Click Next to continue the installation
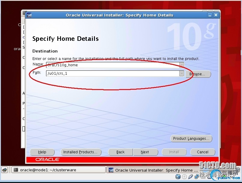The width and height of the screenshot is (242, 183). click(x=146, y=152)
